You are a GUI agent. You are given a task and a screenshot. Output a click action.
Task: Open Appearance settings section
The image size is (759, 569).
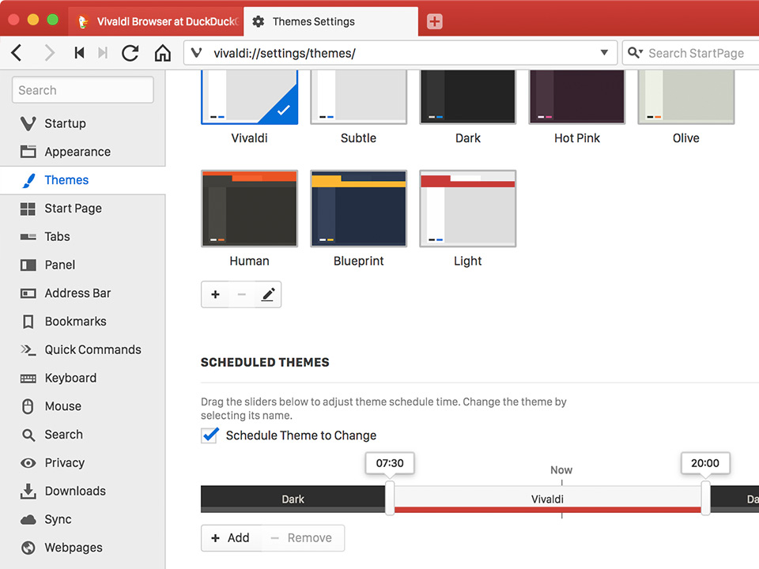click(82, 152)
